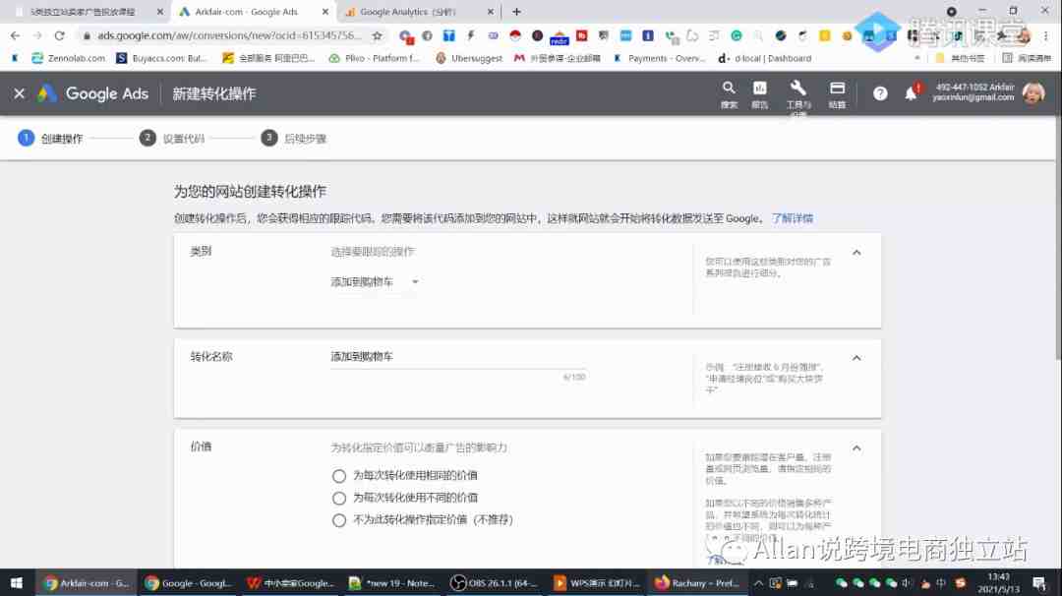Collapse the 价值 section chevron

click(855, 448)
